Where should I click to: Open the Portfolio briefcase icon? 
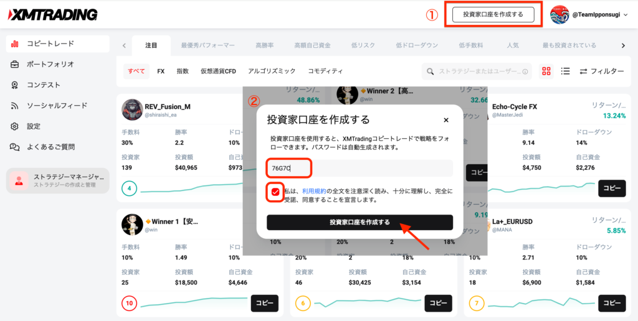pyautogui.click(x=15, y=64)
